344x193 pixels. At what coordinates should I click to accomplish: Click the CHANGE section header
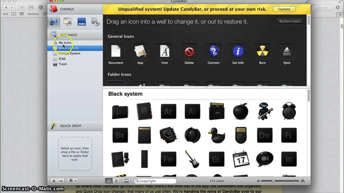point(75,9)
